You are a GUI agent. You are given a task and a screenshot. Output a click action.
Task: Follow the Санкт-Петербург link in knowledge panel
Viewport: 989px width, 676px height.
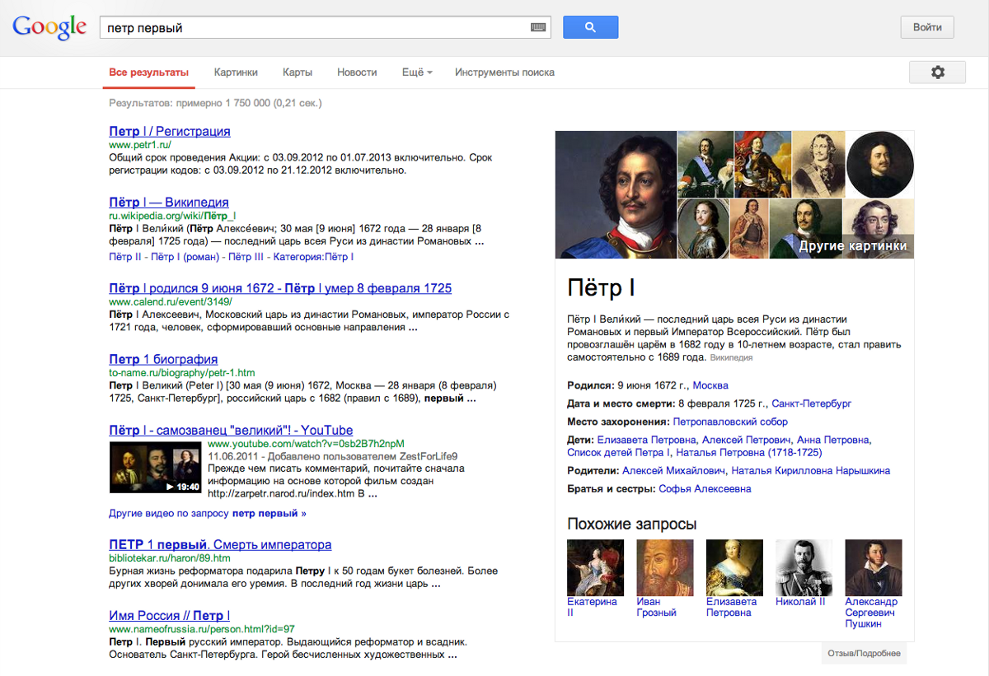[x=811, y=403]
